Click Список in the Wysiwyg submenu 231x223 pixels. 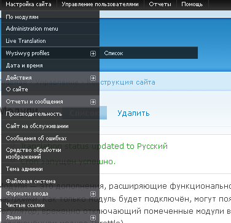pos(149,53)
